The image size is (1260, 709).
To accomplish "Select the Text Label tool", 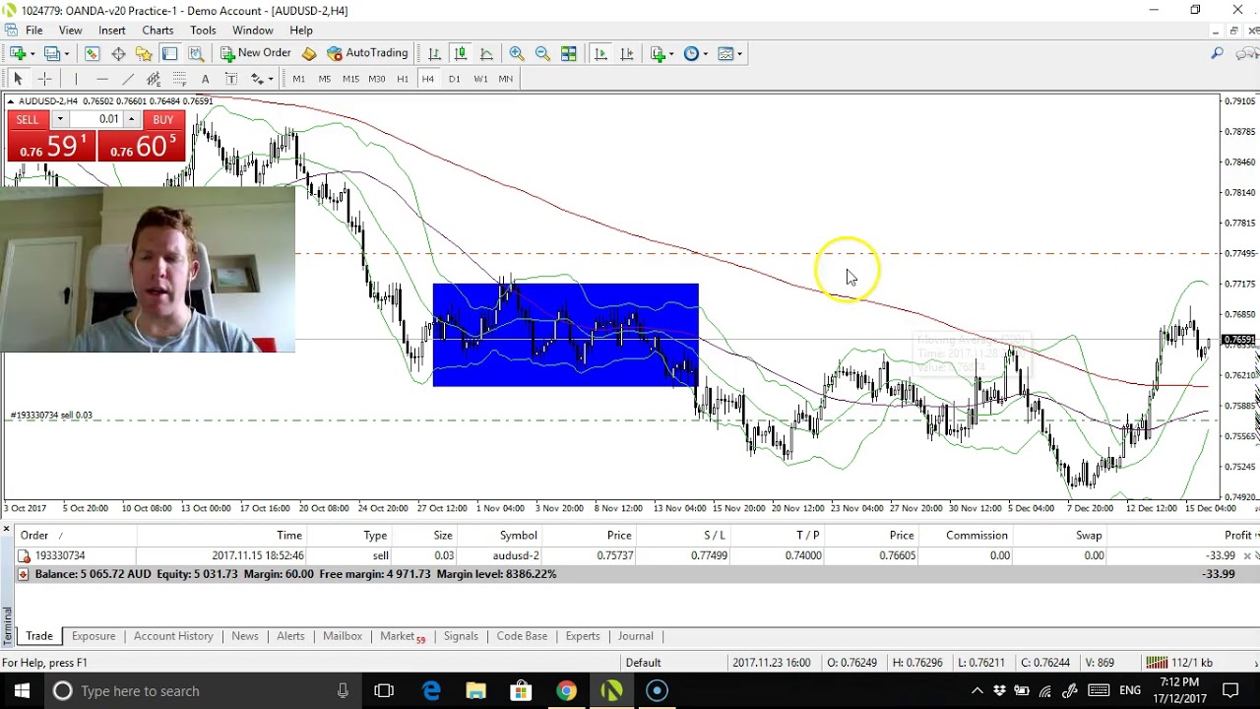I will pos(230,79).
